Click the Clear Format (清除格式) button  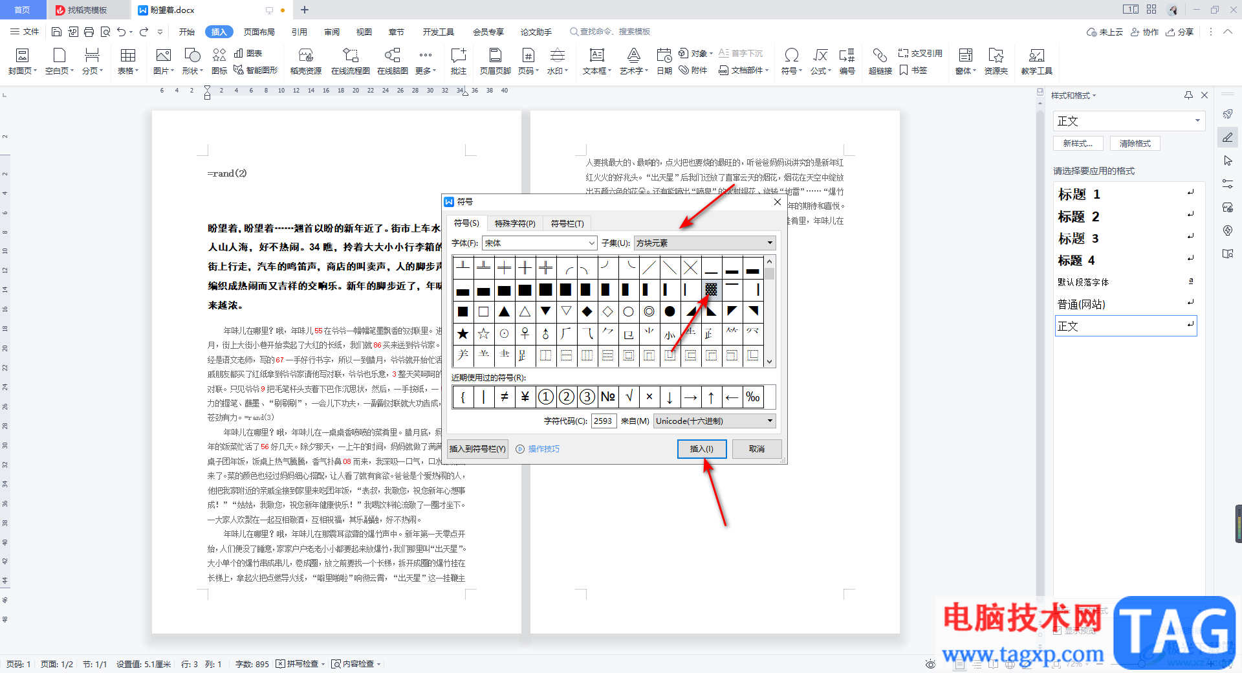coord(1135,144)
